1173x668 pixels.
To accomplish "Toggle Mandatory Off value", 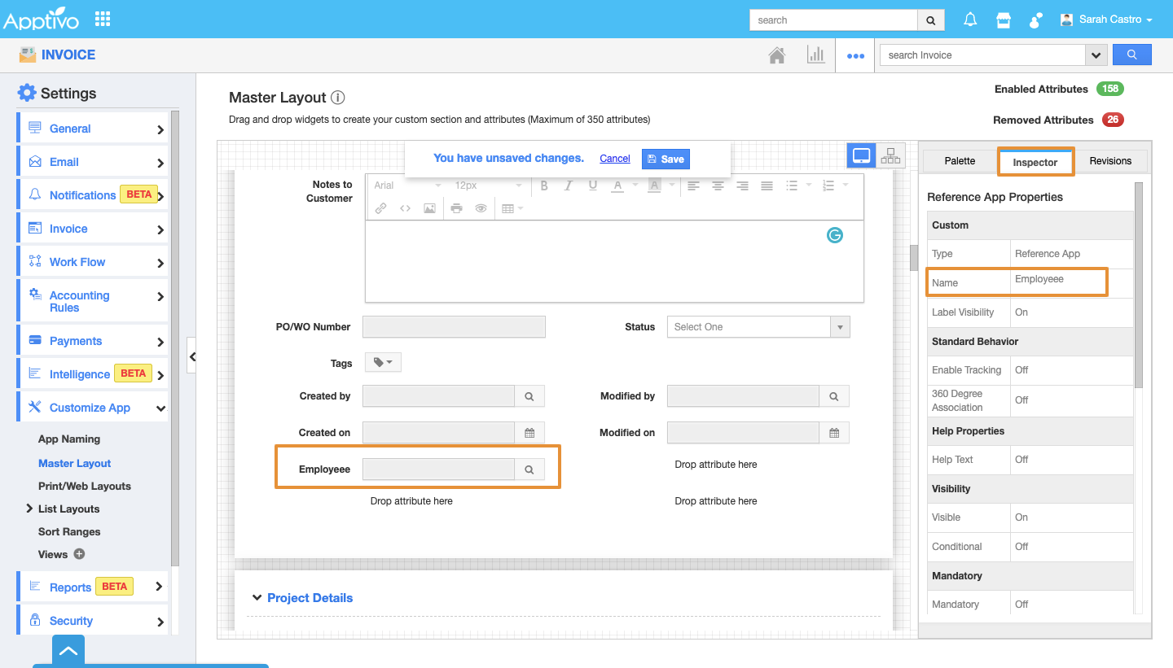I will 1021,605.
